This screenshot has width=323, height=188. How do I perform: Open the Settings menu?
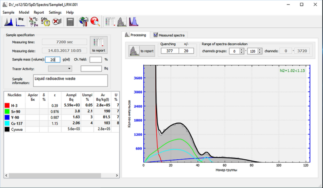[55, 13]
